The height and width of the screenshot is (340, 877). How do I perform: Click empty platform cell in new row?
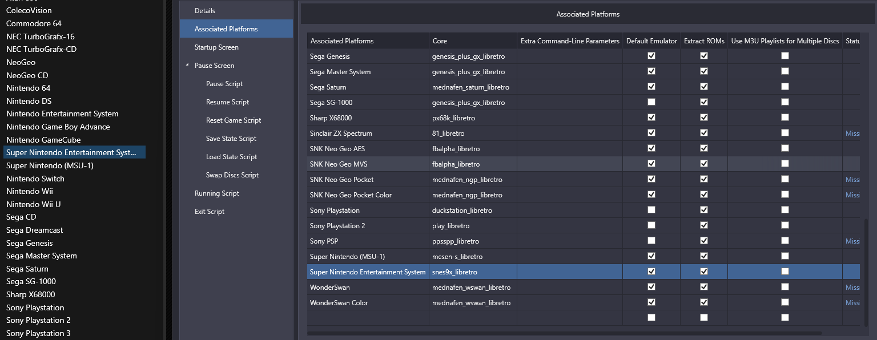coord(368,318)
